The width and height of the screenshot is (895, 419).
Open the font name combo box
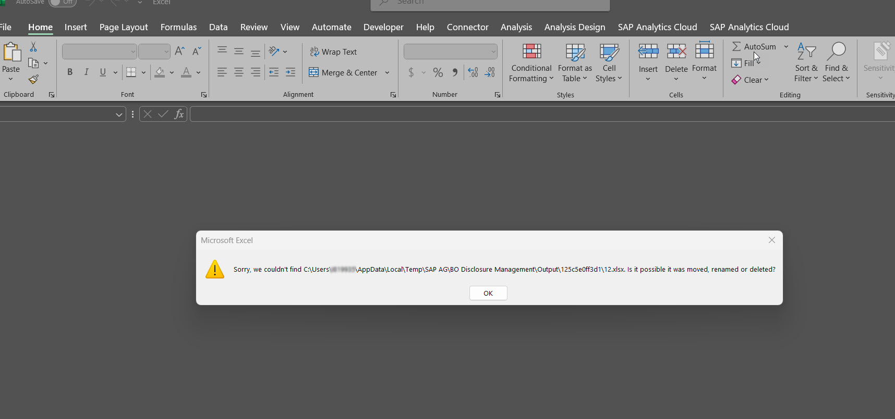pyautogui.click(x=99, y=52)
